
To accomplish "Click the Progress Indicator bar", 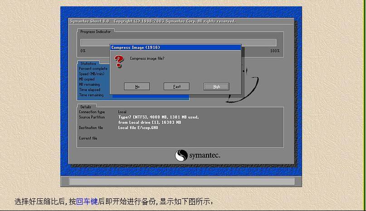I will click(178, 42).
